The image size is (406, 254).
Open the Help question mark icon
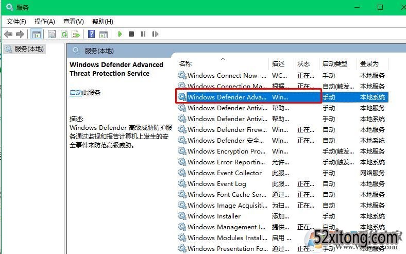tap(91, 34)
